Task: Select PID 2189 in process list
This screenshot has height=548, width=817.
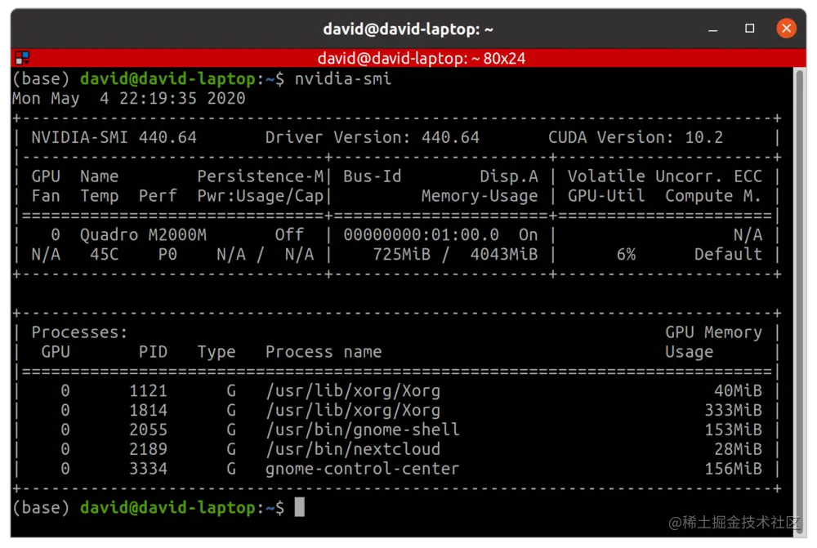Action: [148, 449]
